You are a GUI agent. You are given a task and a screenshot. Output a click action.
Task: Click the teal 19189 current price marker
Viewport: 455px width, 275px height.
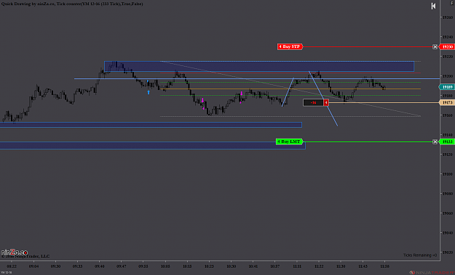pyautogui.click(x=446, y=87)
